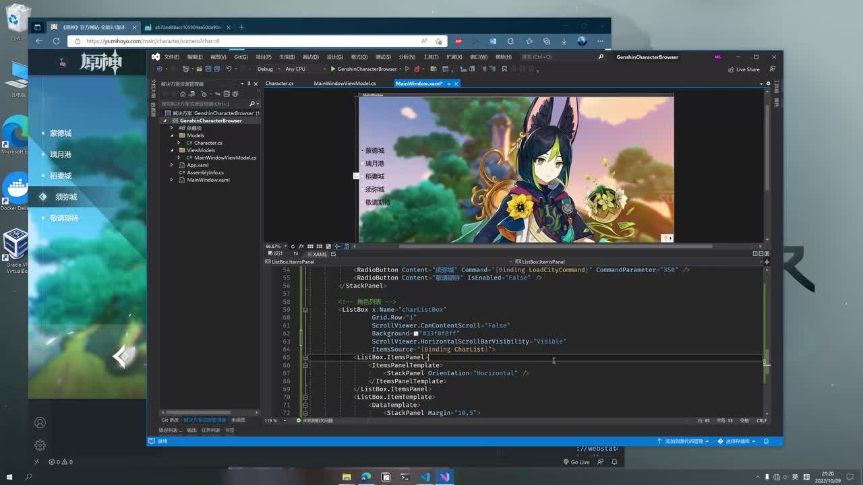Image resolution: width=863 pixels, height=485 pixels.
Task: Select 稻妻城 in the website sidebar
Action: point(61,176)
